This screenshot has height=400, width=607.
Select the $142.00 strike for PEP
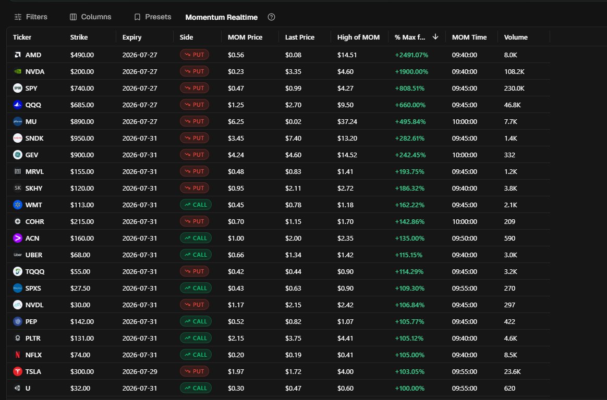pos(82,321)
